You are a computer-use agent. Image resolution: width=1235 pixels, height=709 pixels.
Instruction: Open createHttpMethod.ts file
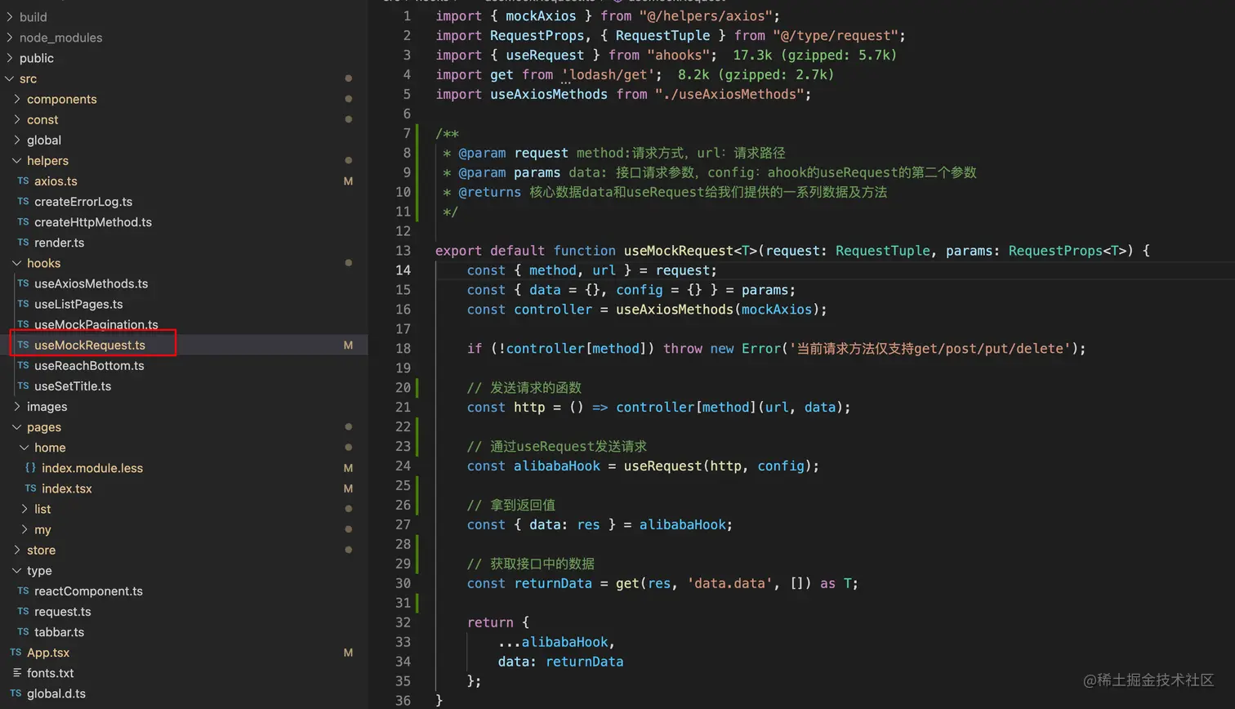93,222
